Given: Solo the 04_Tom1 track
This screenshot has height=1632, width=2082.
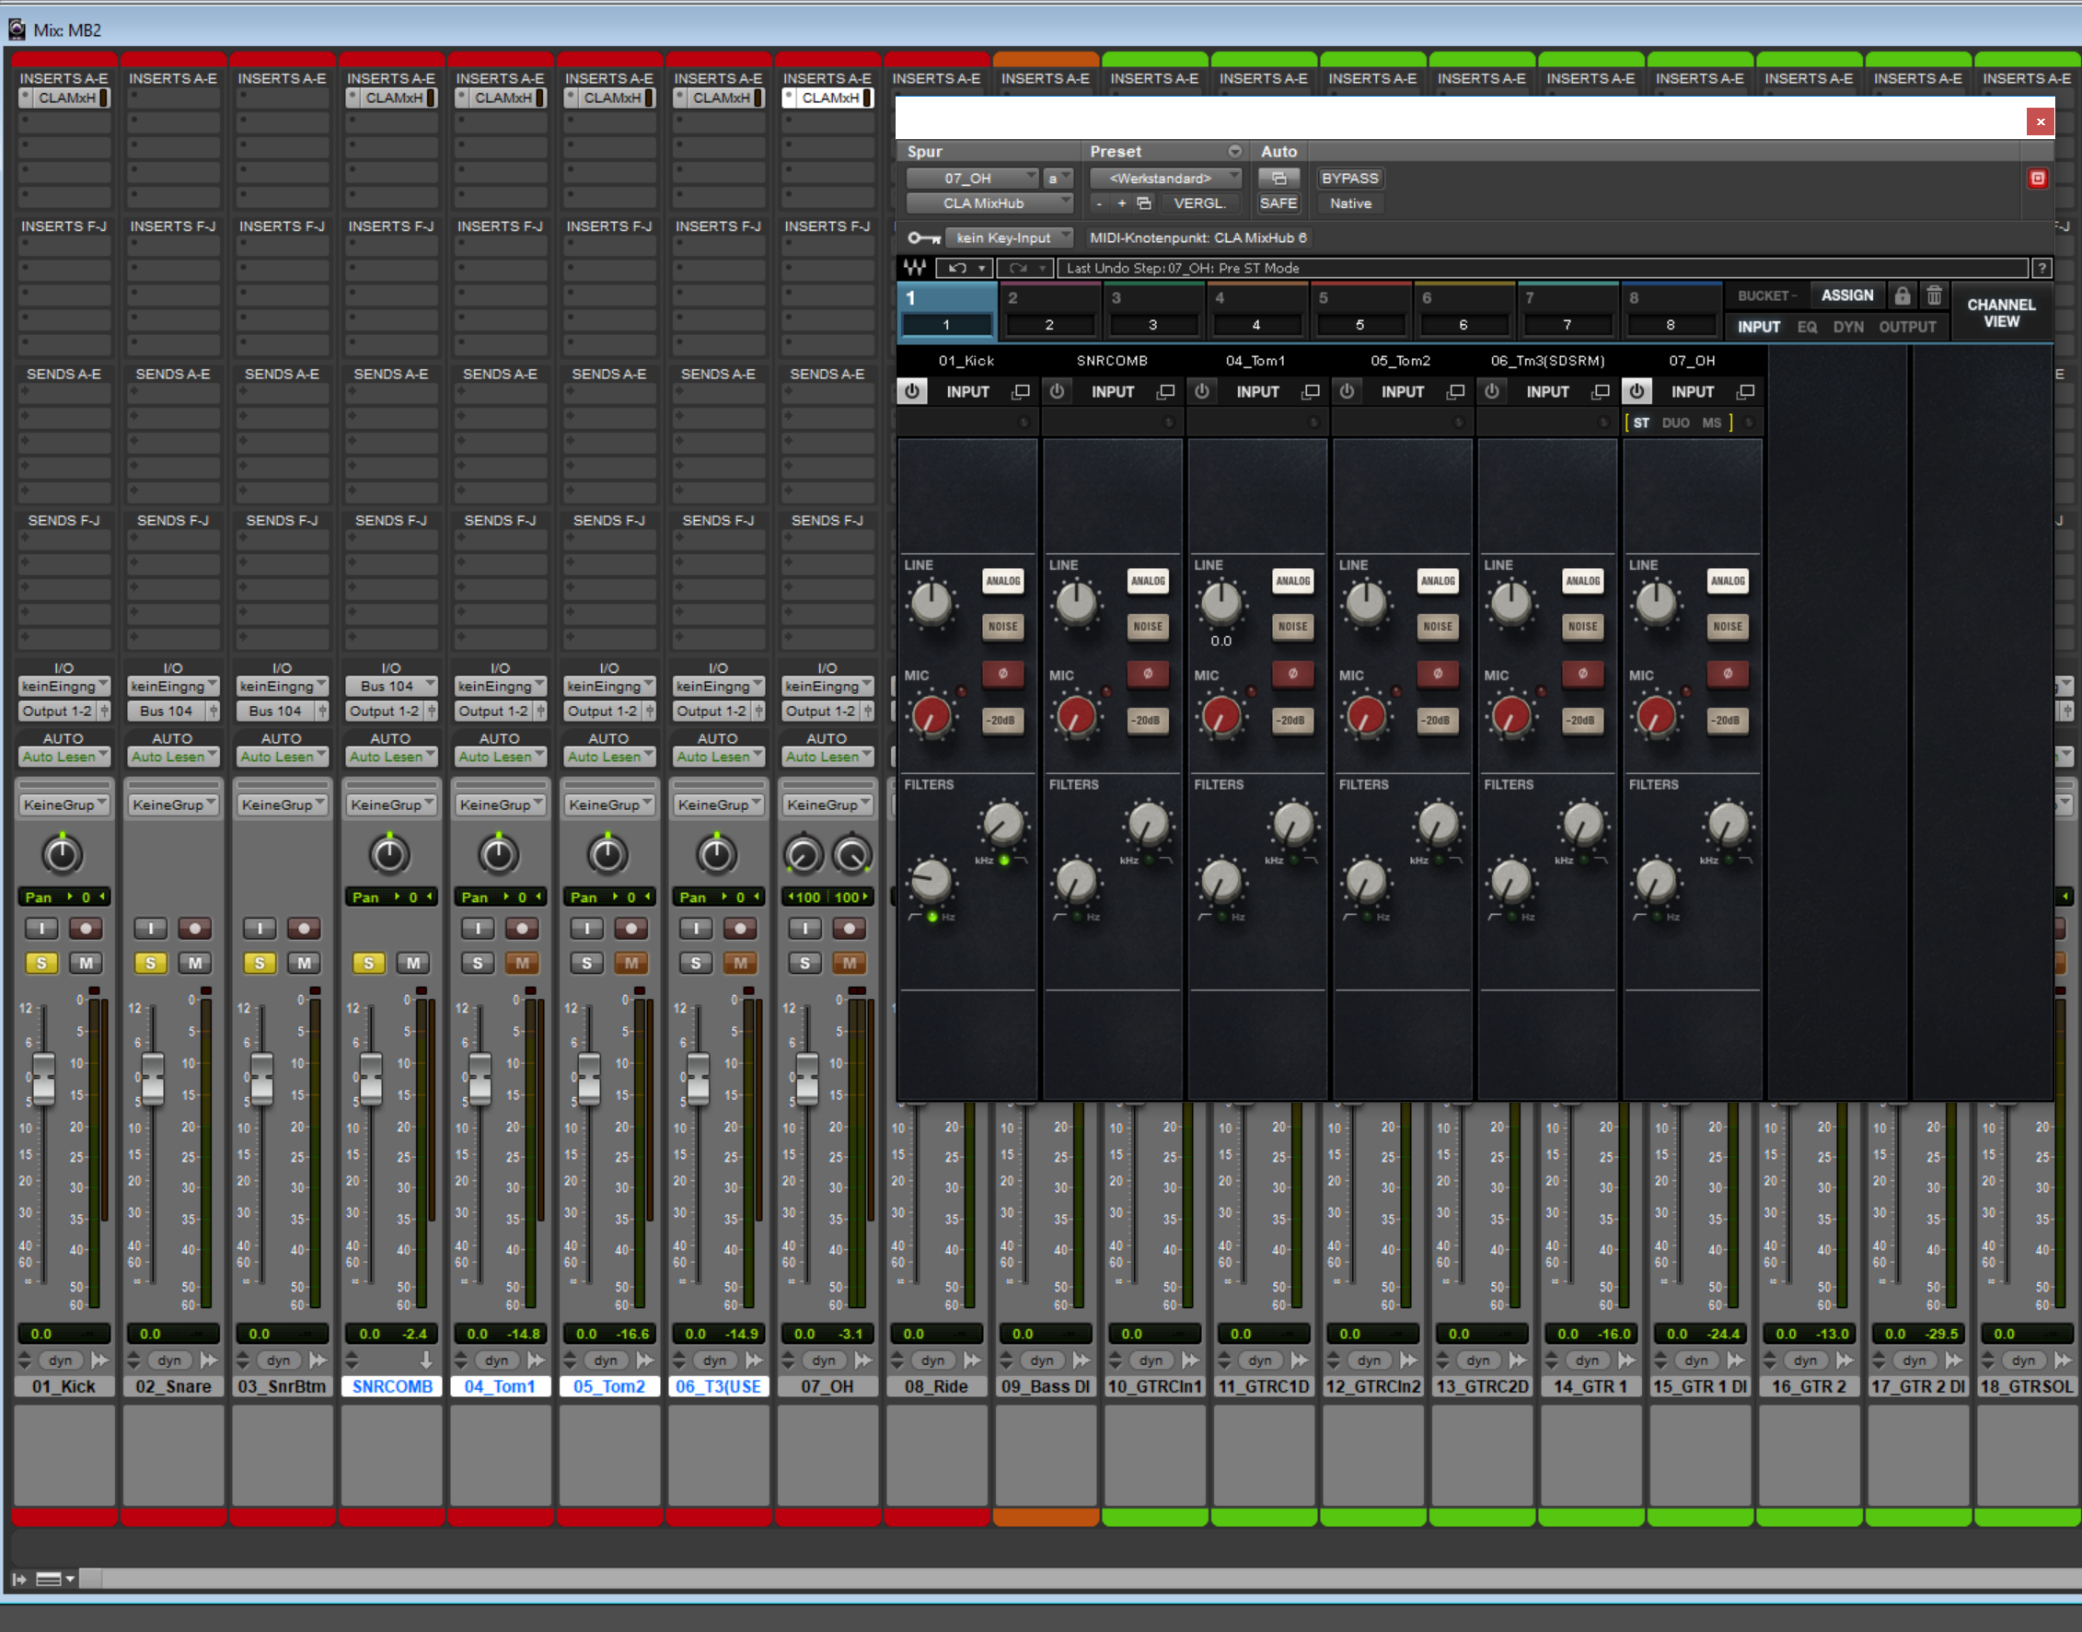Looking at the screenshot, I should pyautogui.click(x=478, y=963).
